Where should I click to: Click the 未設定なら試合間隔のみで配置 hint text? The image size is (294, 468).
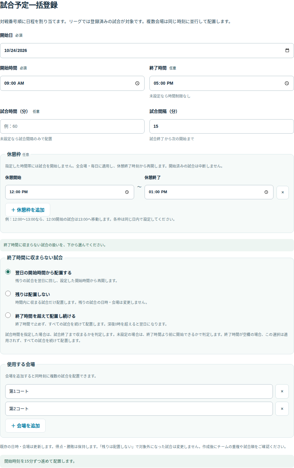coord(26,139)
